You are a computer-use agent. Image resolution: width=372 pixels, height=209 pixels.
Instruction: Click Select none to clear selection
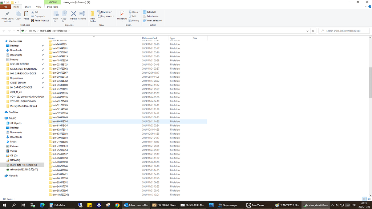152,16
